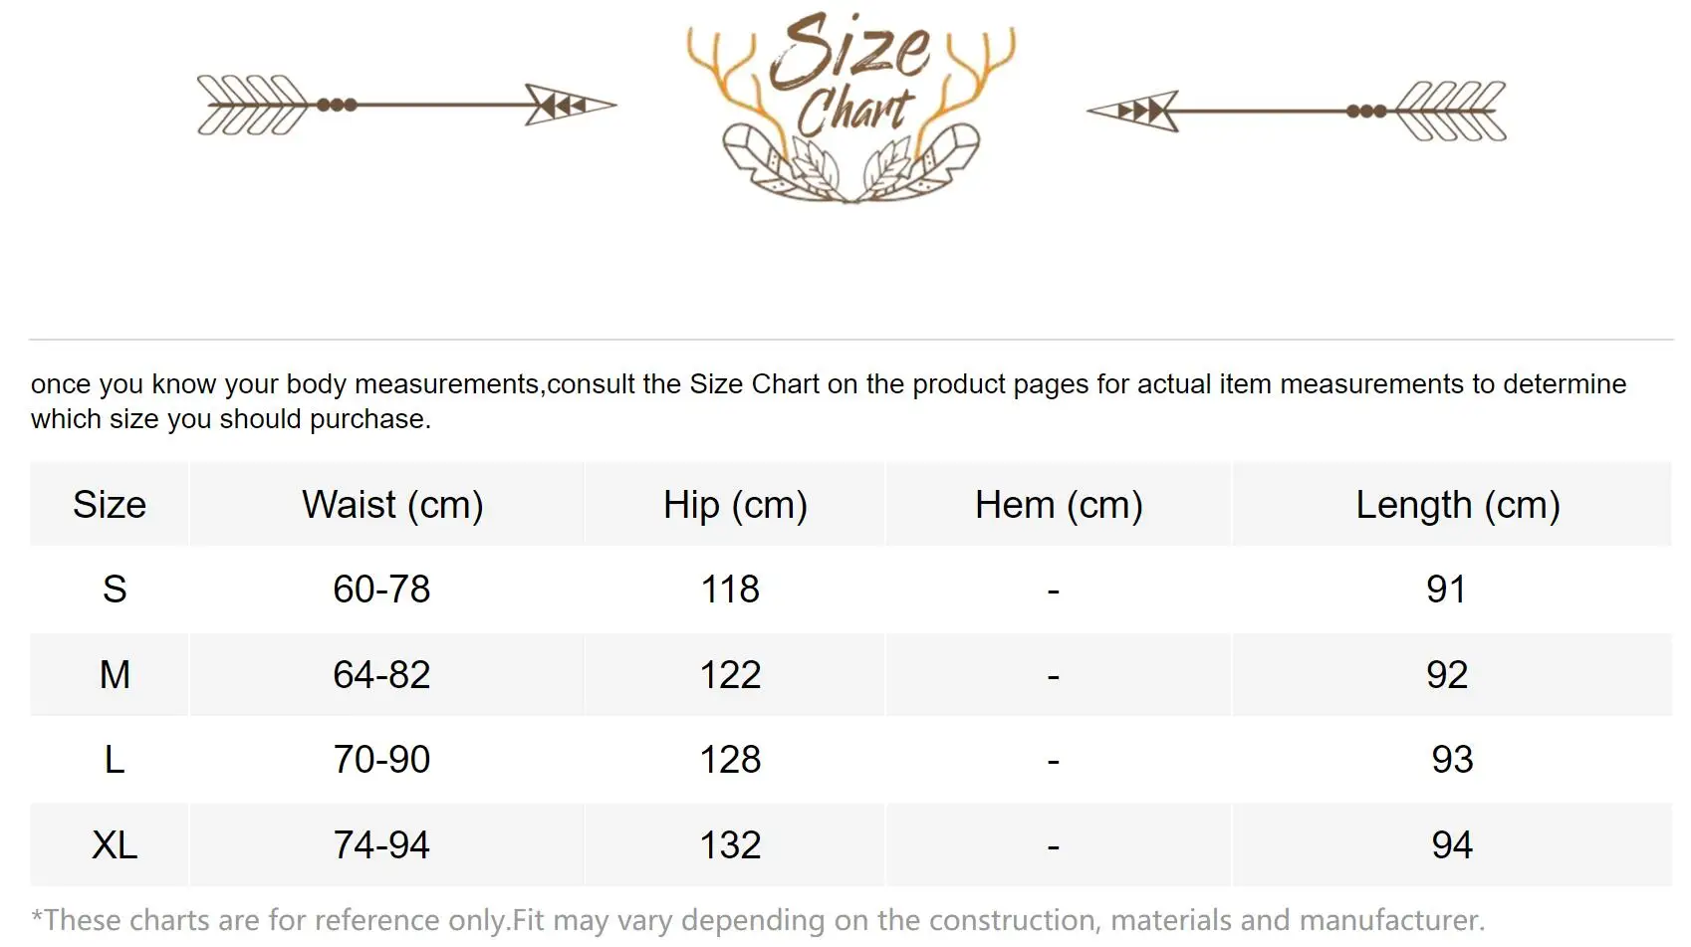Screen dimensions: 1691x947
Task: Click the body measurements instruction text
Action: [828, 401]
